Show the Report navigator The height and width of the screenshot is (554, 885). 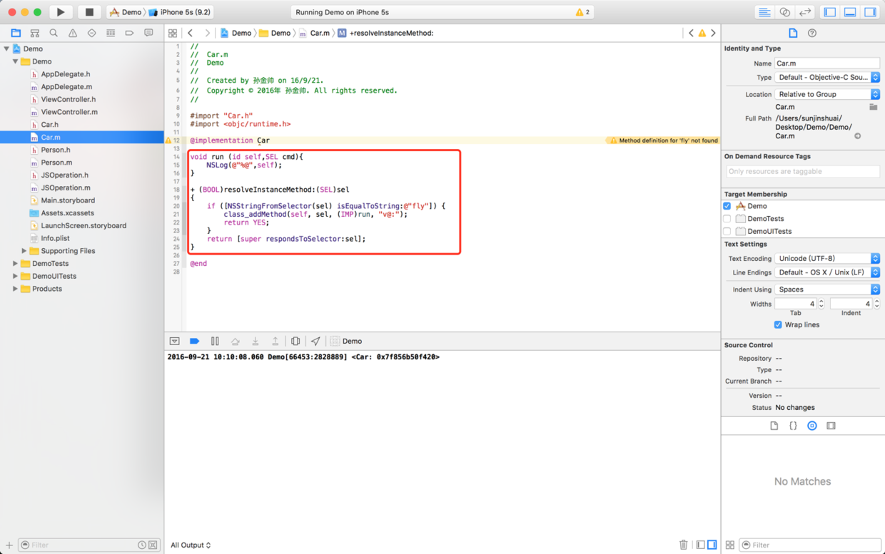(x=148, y=33)
